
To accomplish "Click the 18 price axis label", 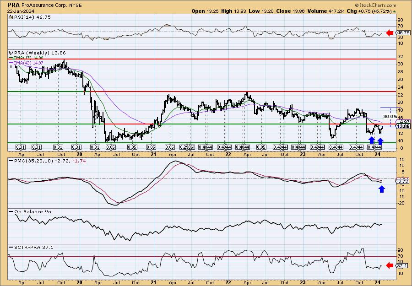I will click(401, 110).
